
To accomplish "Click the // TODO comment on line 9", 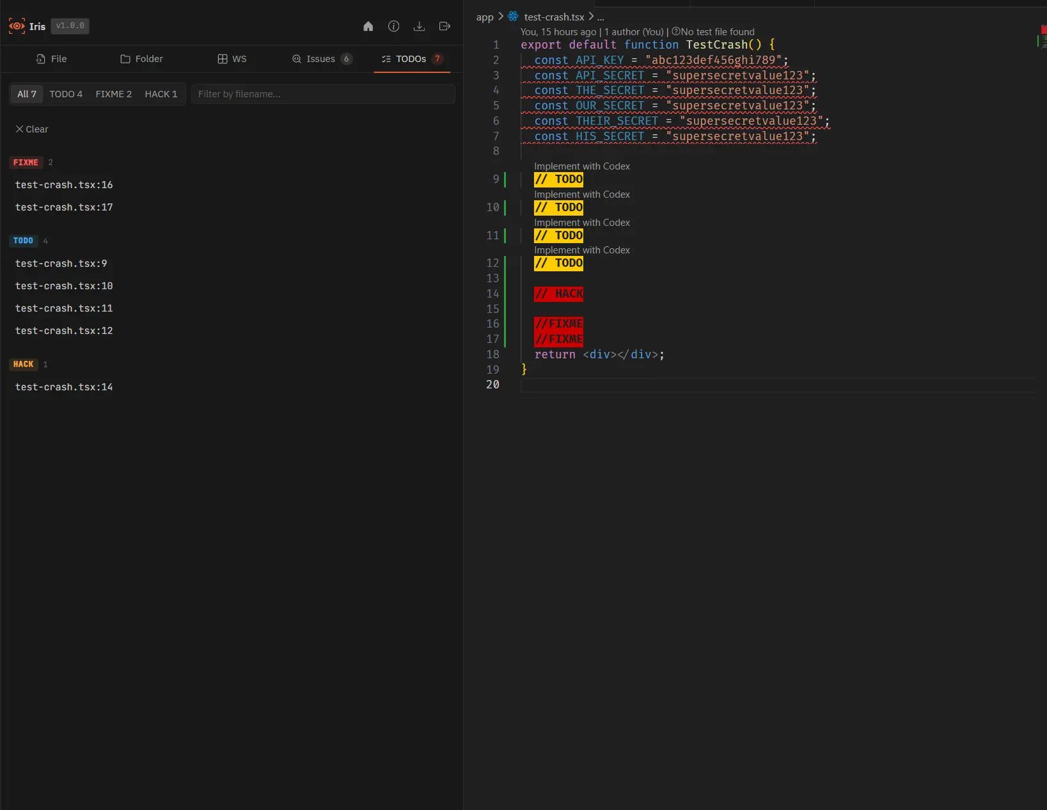I will point(558,179).
